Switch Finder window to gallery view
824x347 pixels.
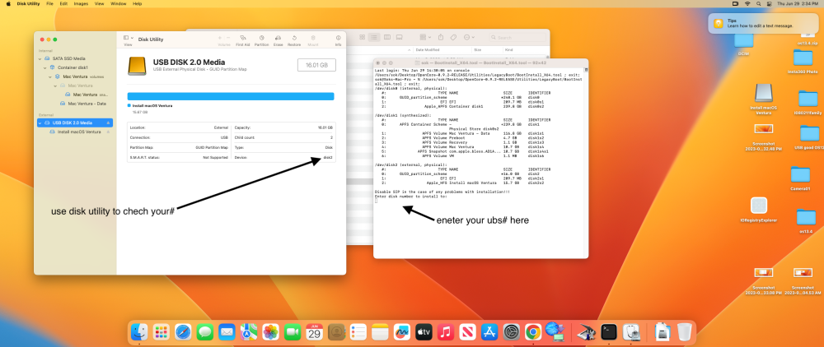(400, 37)
